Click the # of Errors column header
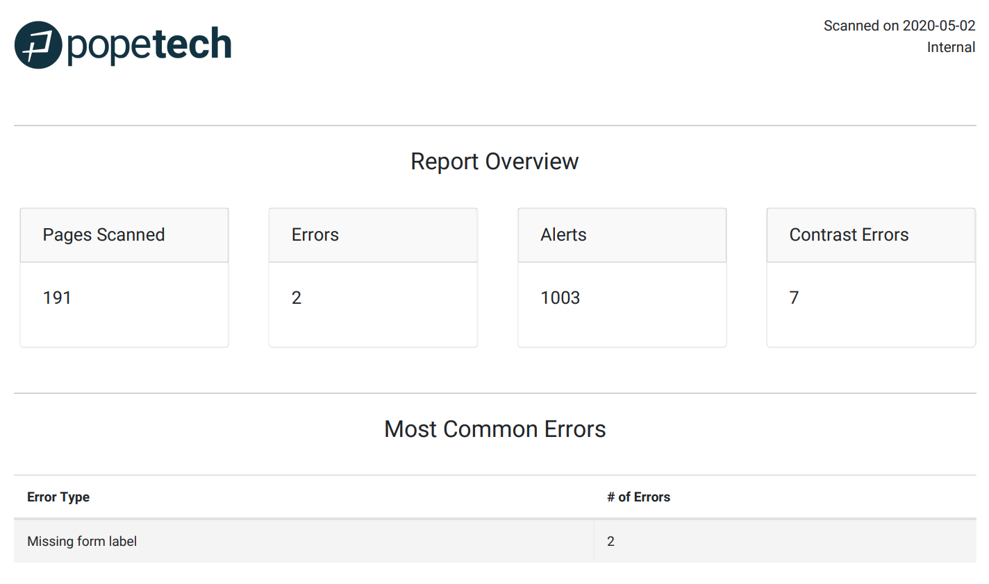 pos(639,497)
